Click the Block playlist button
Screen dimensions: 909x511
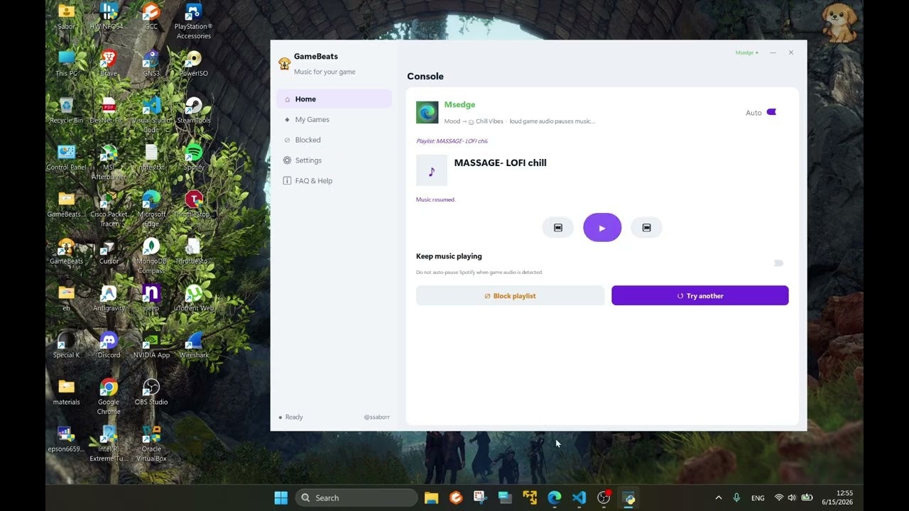pyautogui.click(x=510, y=296)
